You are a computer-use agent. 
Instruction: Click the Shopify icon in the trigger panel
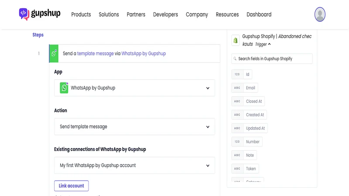click(235, 40)
